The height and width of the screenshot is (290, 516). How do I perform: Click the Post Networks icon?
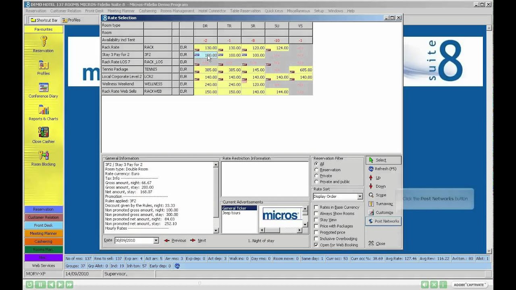(x=371, y=221)
